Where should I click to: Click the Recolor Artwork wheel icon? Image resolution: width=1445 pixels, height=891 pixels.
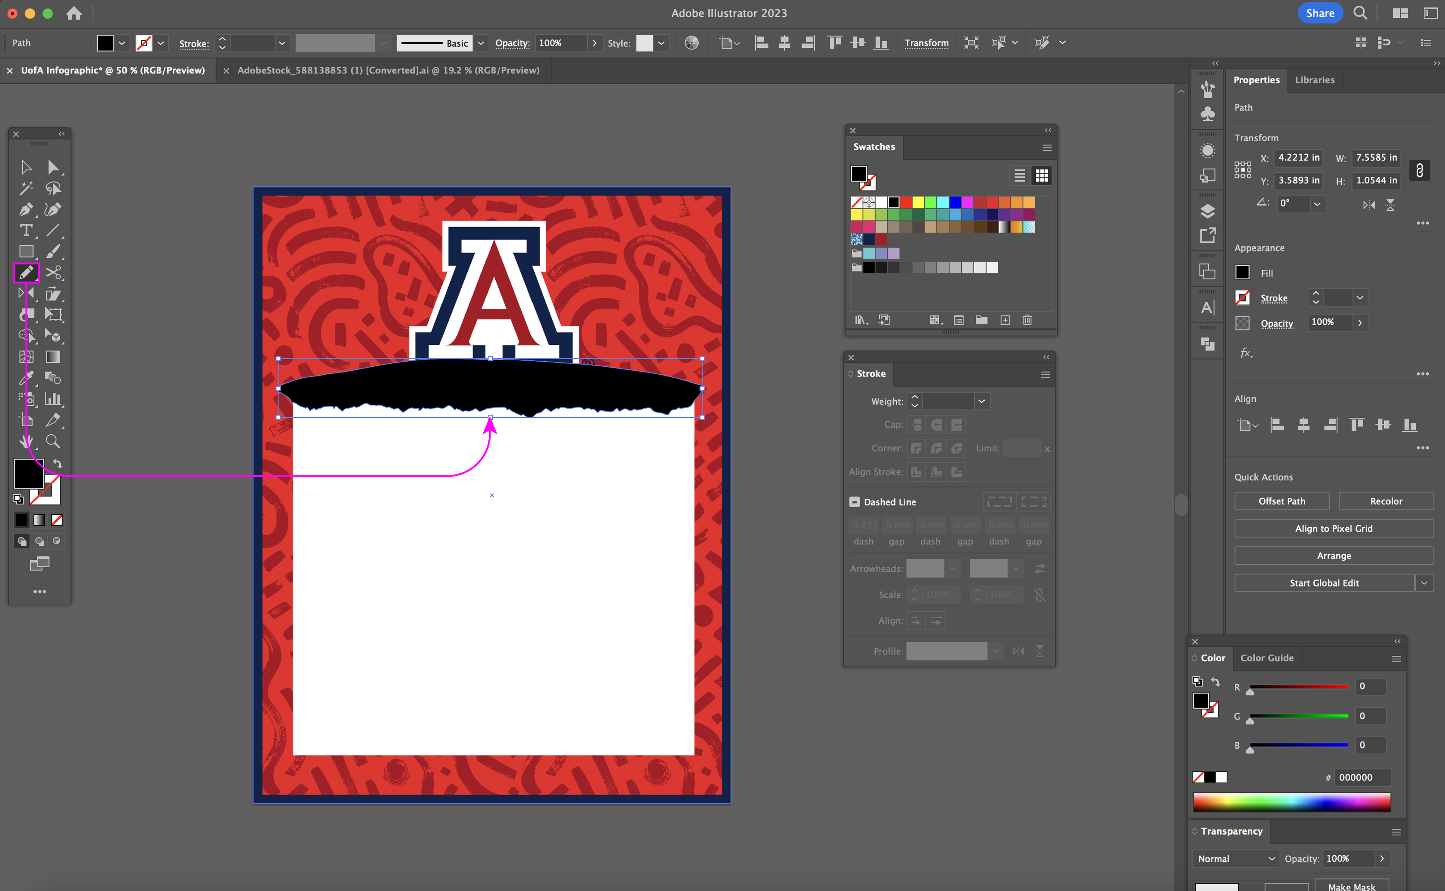point(691,43)
